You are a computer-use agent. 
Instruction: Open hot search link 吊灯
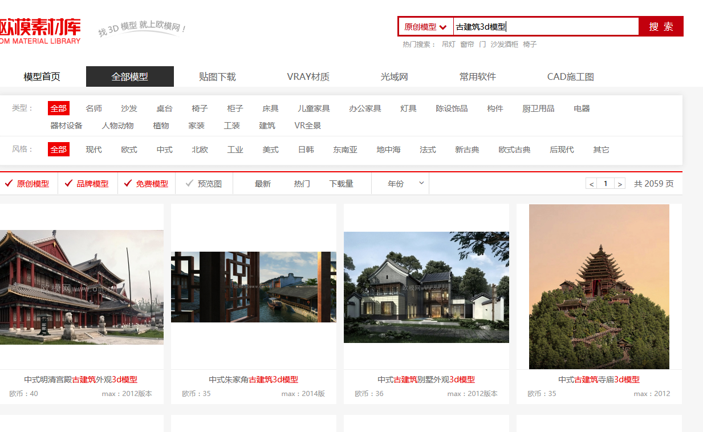pos(449,45)
